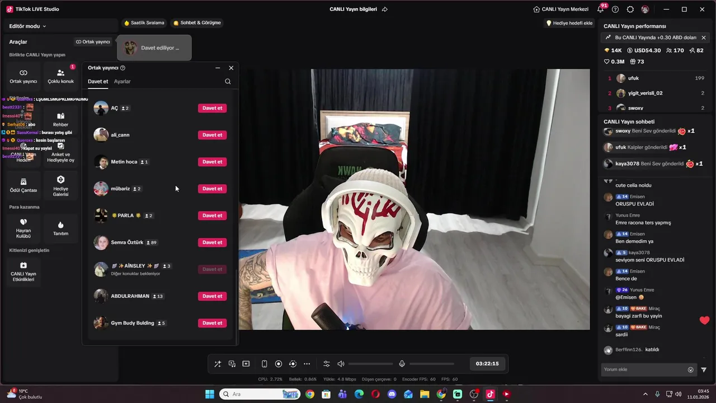Open Windows Start menu
The height and width of the screenshot is (403, 716).
[x=210, y=394]
